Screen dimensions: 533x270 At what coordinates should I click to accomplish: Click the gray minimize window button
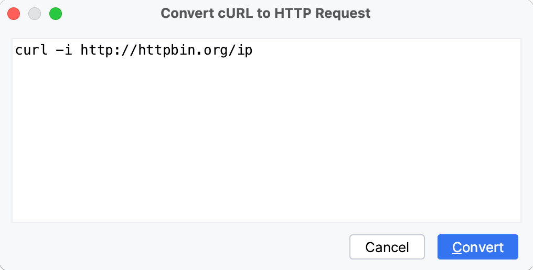click(x=35, y=14)
